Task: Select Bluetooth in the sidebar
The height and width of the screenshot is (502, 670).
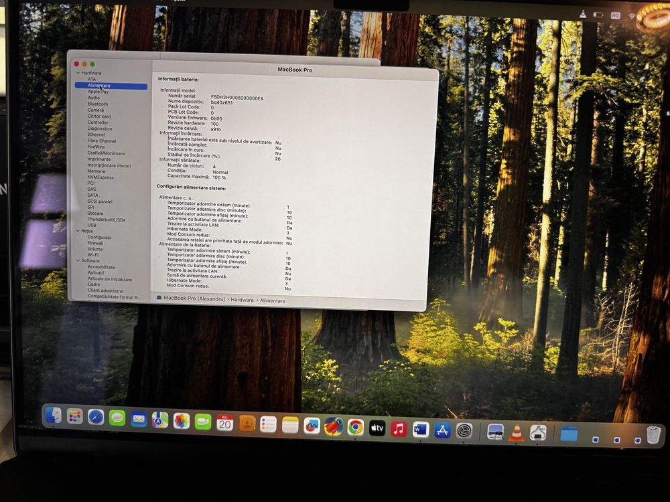Action: pos(97,104)
